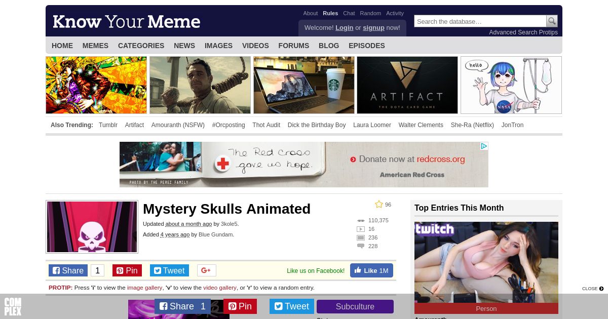Click the Chat link in header
Image resolution: width=608 pixels, height=319 pixels.
(x=349, y=13)
